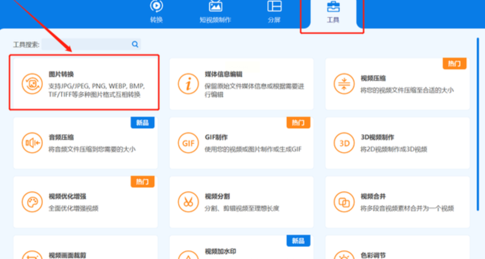Click 新品 badge on 视频加水印 card
Viewport: 485px width, 259px height.
pyautogui.click(x=298, y=241)
